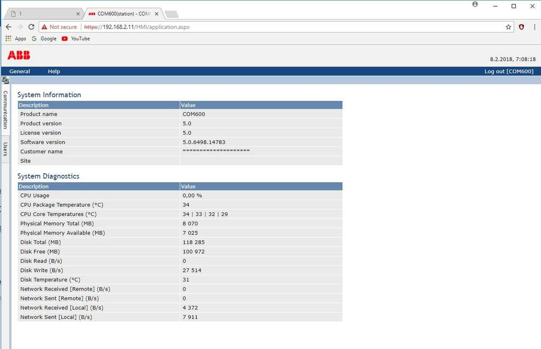Click the Product version label
Viewport: 541px width, 349px height.
pos(41,124)
